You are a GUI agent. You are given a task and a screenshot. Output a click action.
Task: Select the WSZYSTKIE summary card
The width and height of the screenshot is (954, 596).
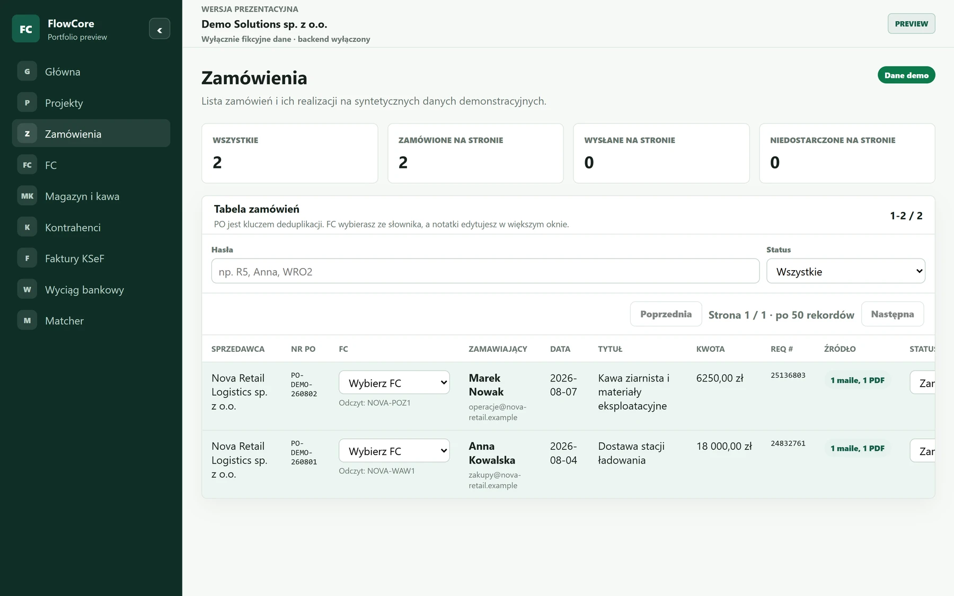(289, 153)
